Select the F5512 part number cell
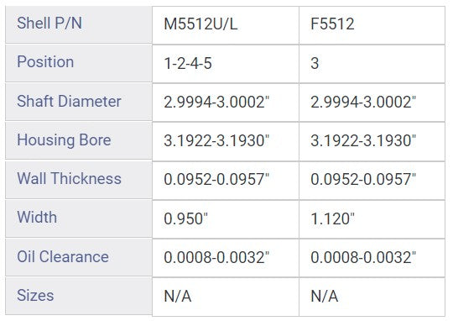This screenshot has height=321, width=453. point(372,25)
